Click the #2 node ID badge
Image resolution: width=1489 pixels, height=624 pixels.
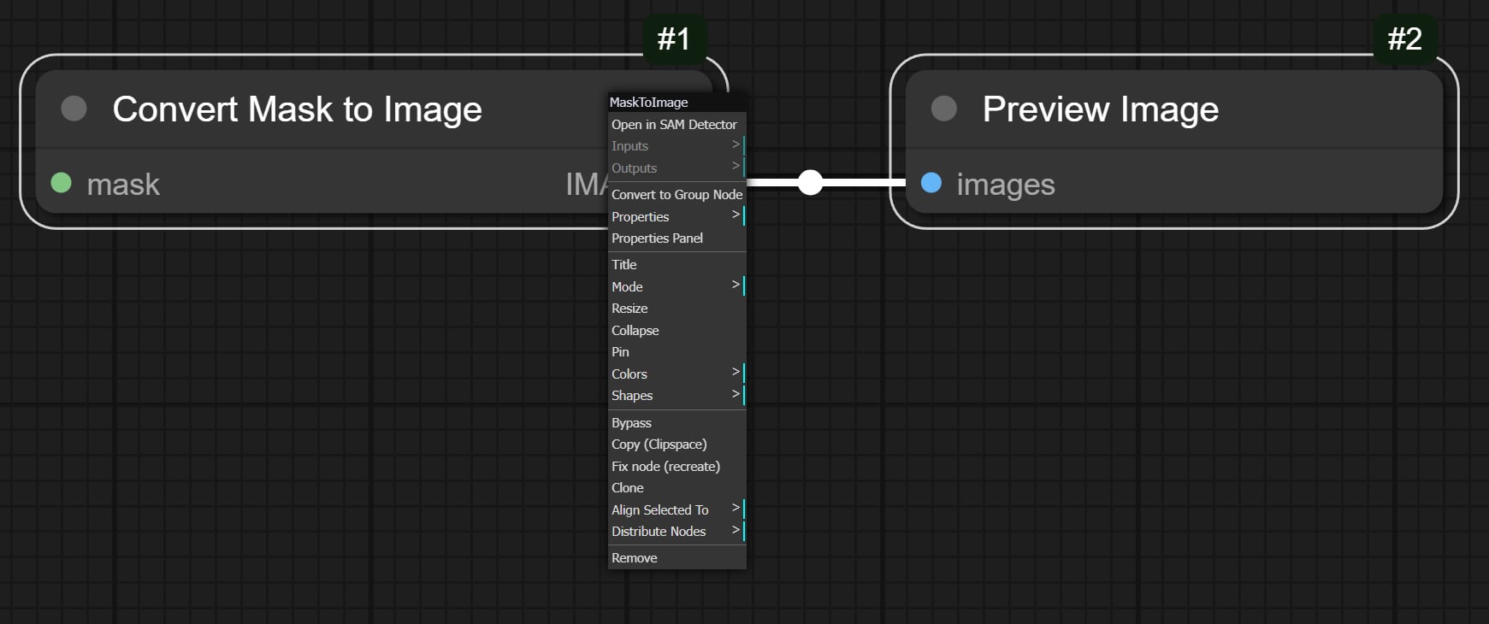point(1405,38)
